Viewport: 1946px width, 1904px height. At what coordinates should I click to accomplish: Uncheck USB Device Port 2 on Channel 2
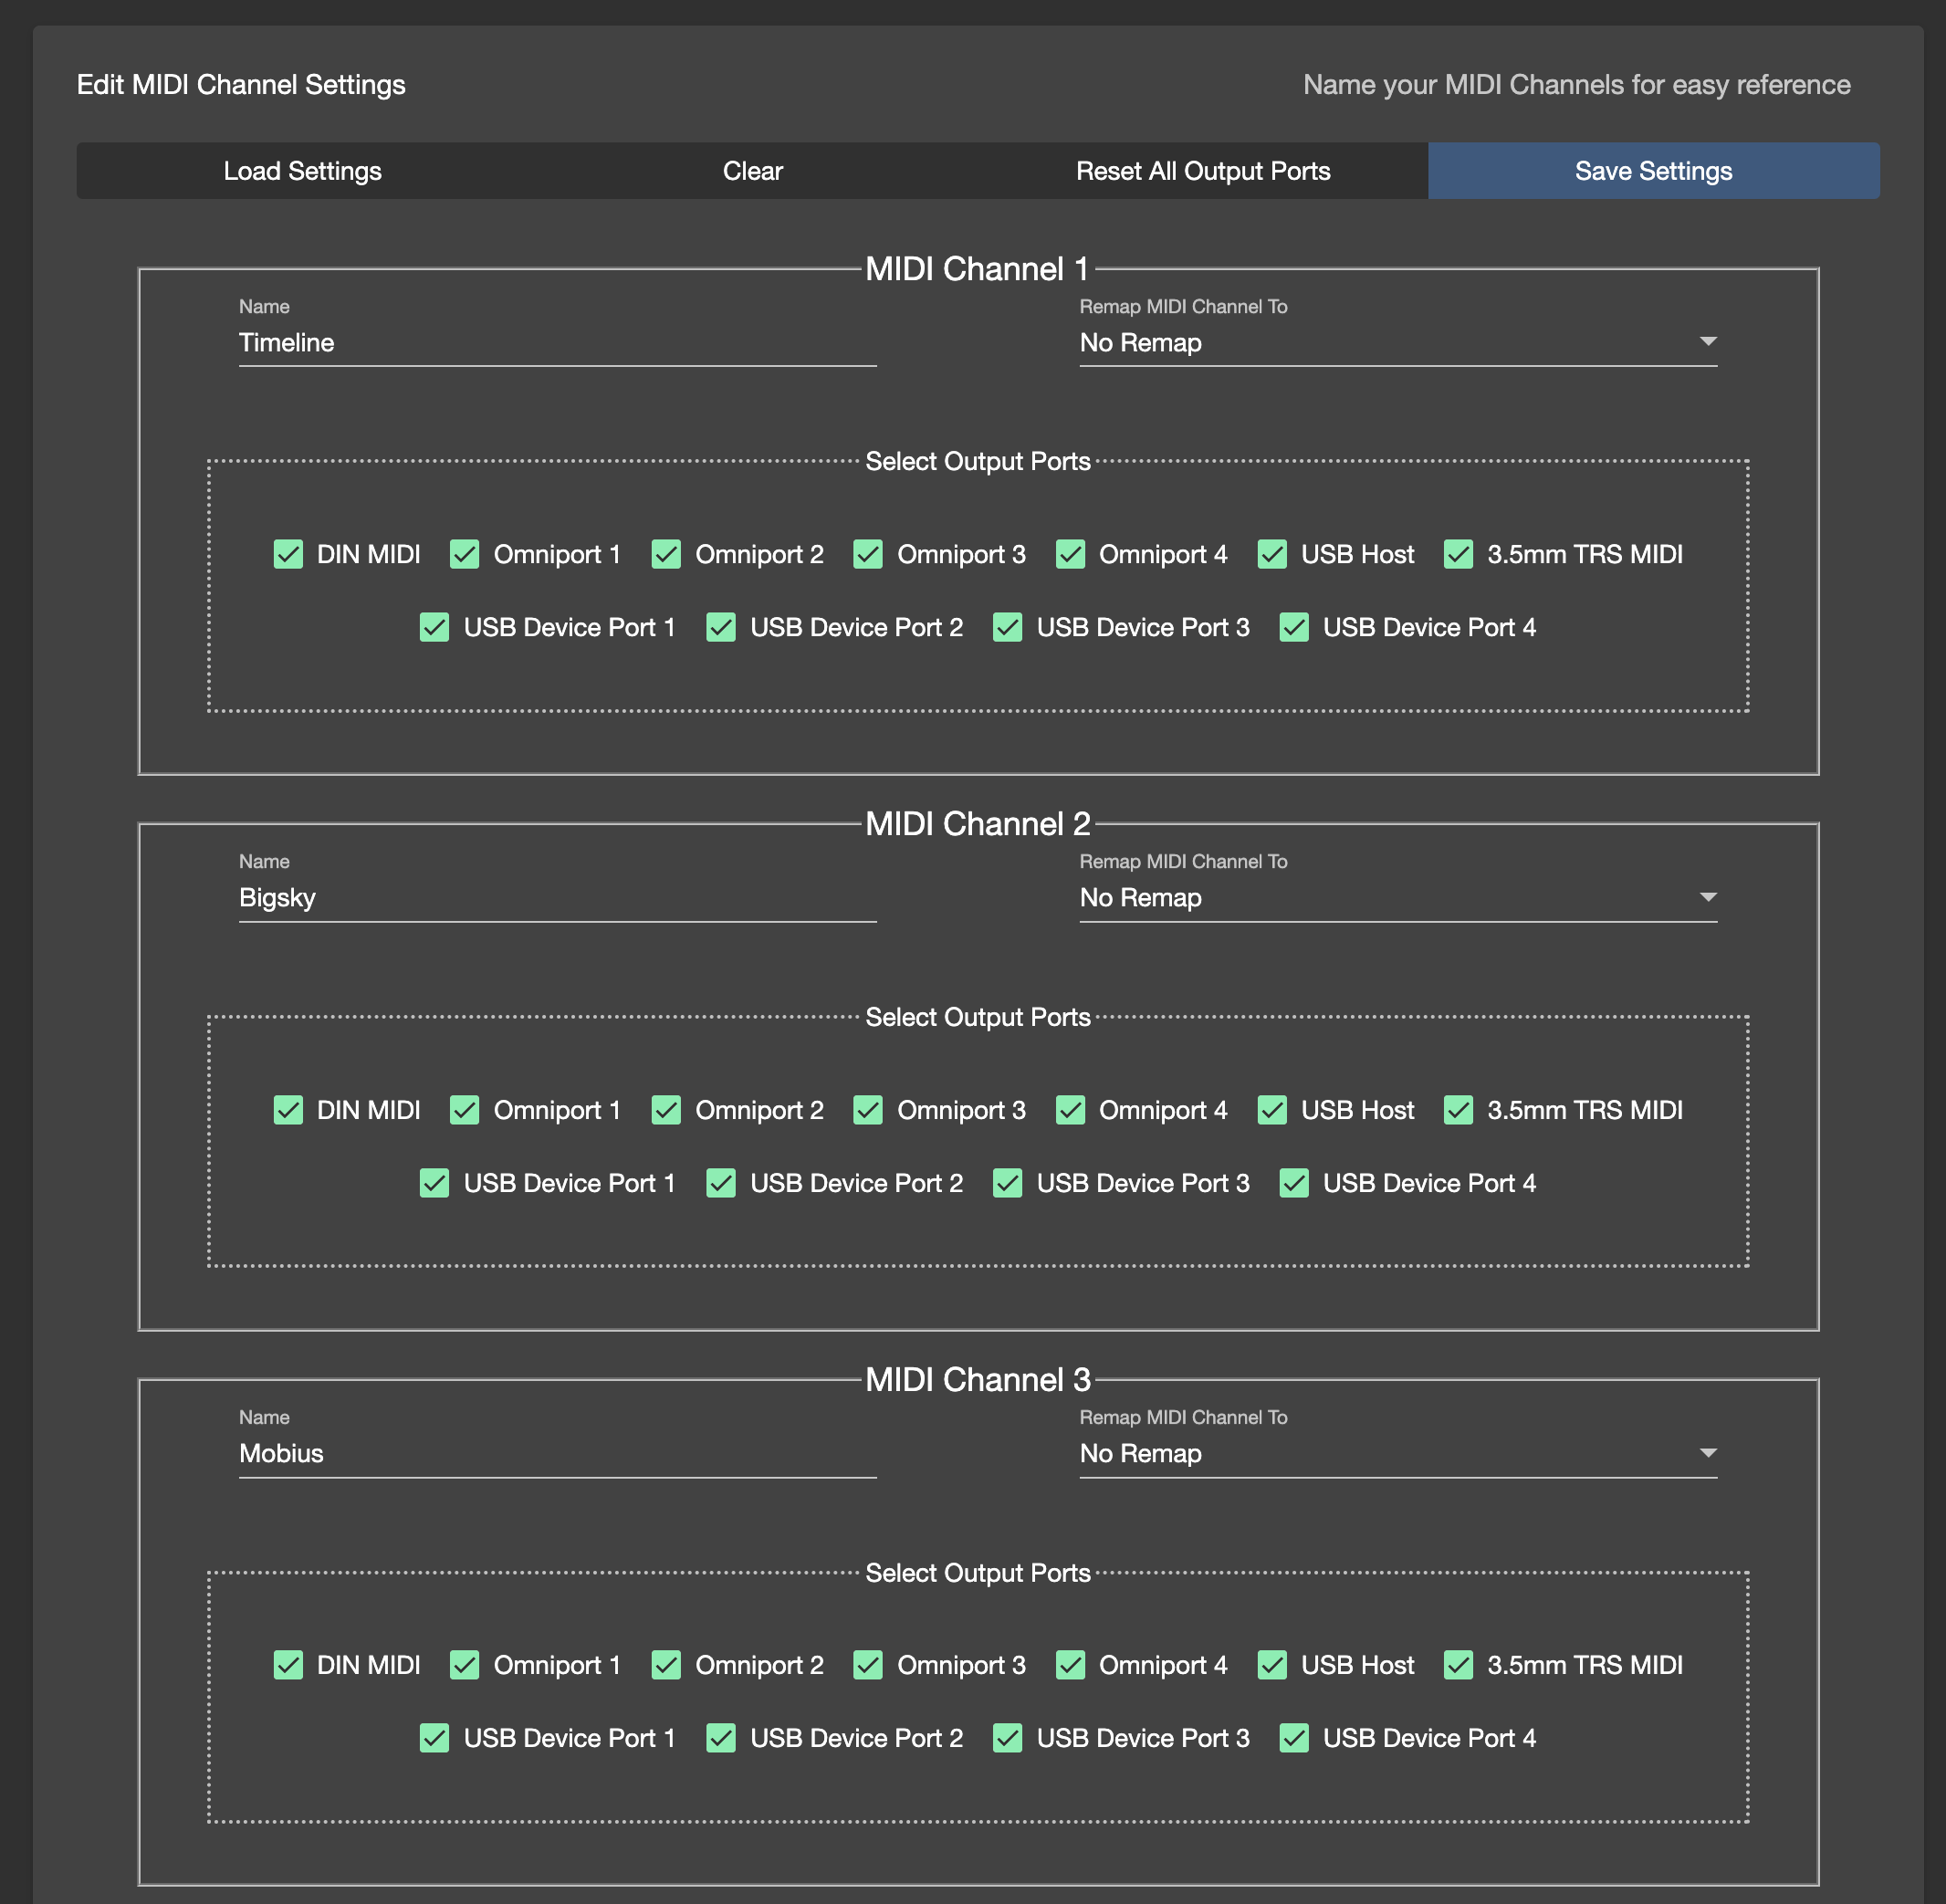coord(721,1183)
